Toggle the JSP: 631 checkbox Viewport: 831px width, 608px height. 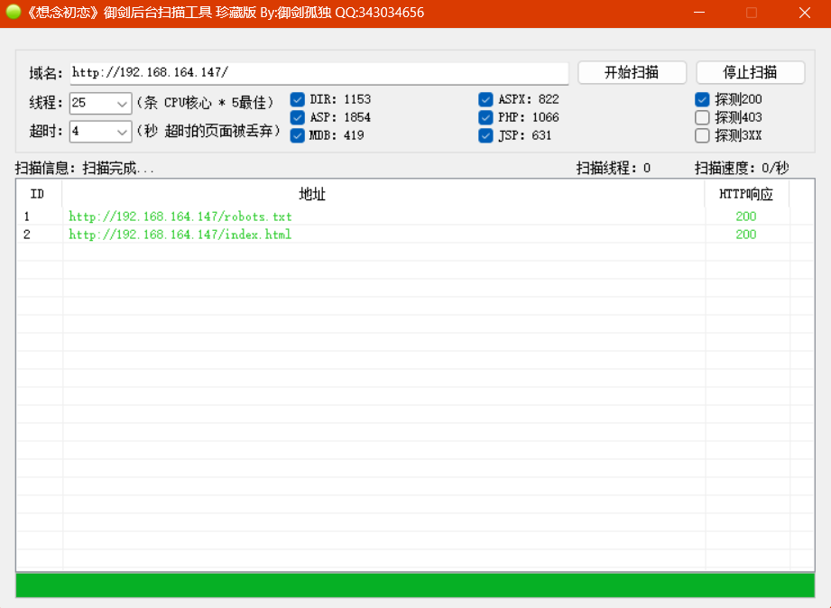(485, 135)
